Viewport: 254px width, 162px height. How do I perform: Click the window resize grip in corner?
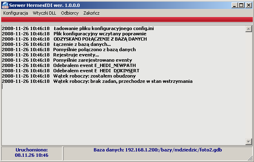[x=250, y=158]
